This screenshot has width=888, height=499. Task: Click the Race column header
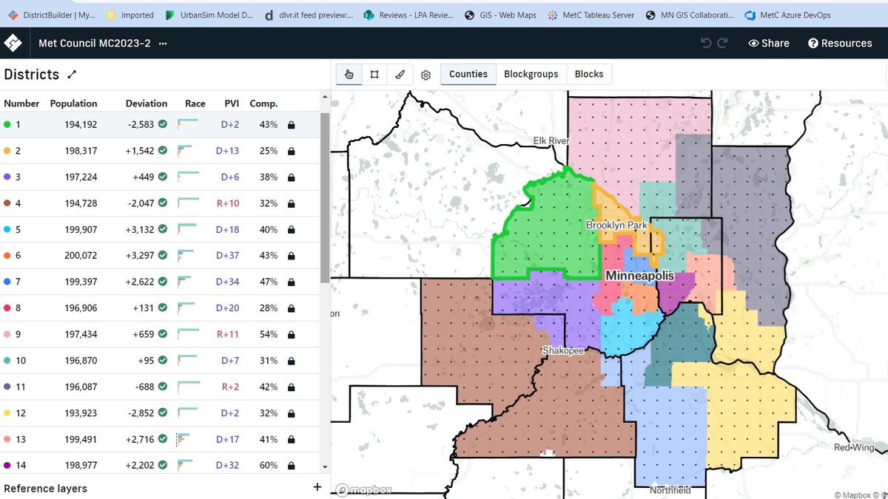point(195,103)
